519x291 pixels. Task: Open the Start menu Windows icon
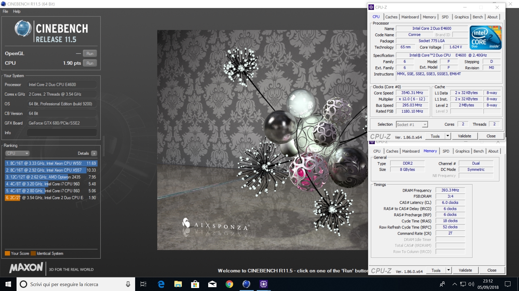[x=8, y=284]
